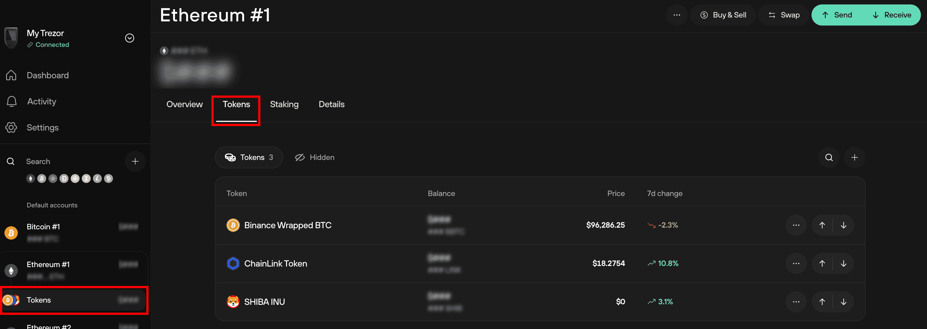Viewport: 927px width, 329px height.
Task: Open more options for SHIBA INU
Action: tap(796, 302)
